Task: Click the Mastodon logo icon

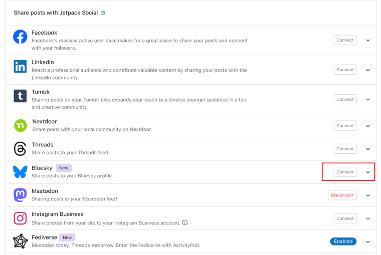Action: pyautogui.click(x=20, y=195)
